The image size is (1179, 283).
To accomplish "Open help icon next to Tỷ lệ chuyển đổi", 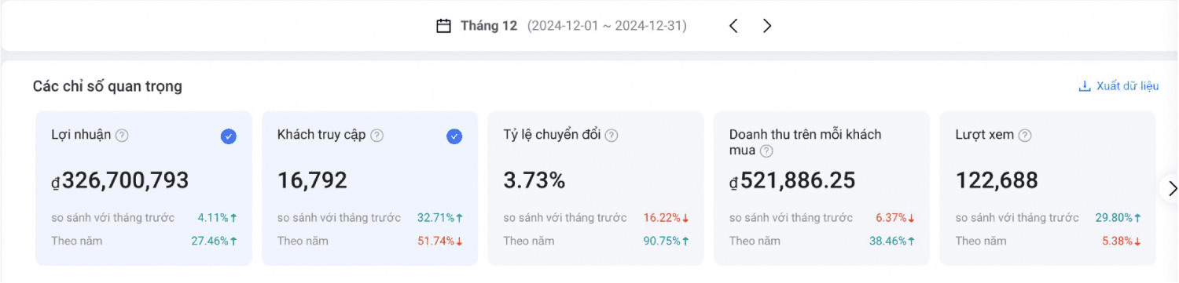I will click(612, 136).
